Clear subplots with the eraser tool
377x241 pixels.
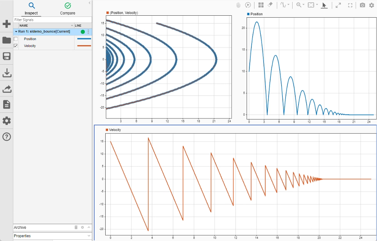[270, 5]
